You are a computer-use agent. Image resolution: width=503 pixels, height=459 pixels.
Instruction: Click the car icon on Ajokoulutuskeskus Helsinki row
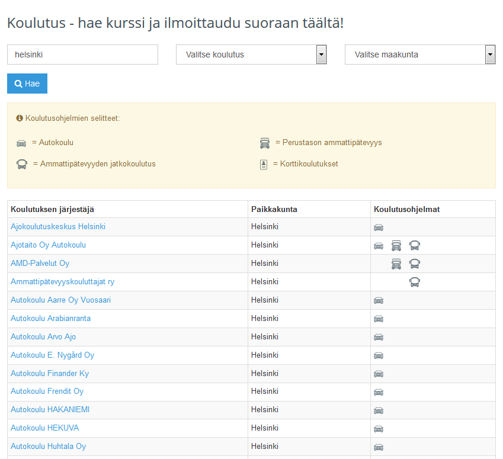point(378,227)
